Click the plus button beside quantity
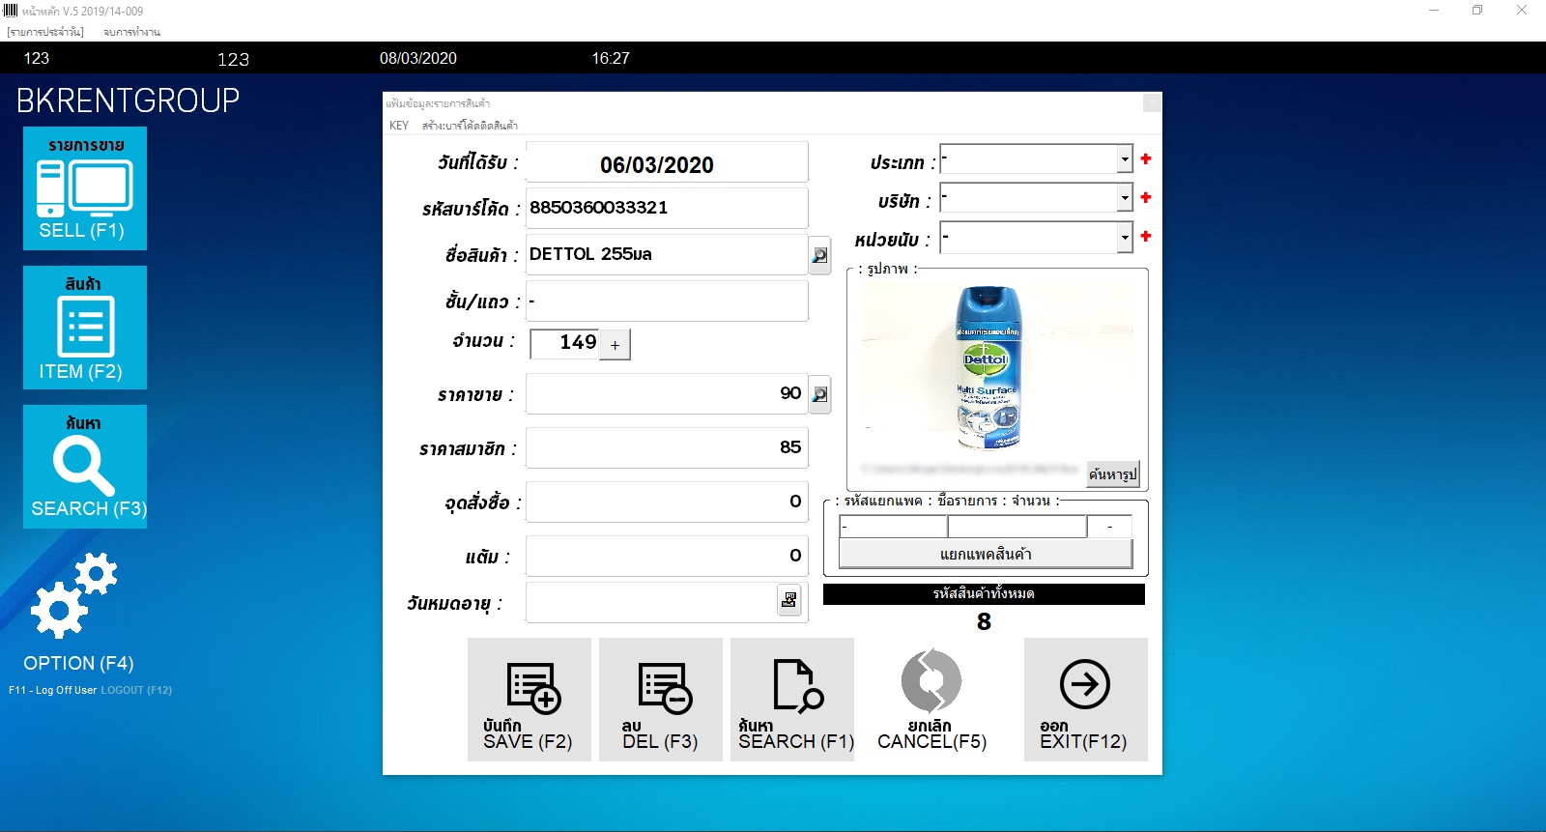This screenshot has width=1546, height=832. [615, 344]
